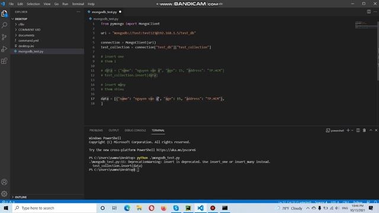Open the Extensions view

4,61
